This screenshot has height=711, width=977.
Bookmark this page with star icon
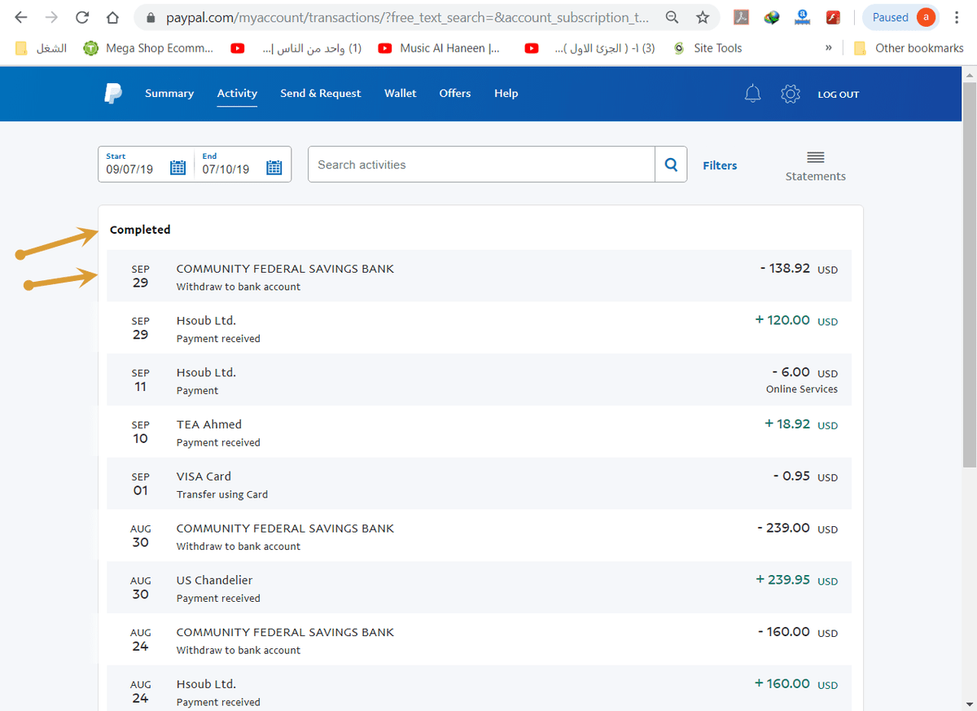click(702, 17)
